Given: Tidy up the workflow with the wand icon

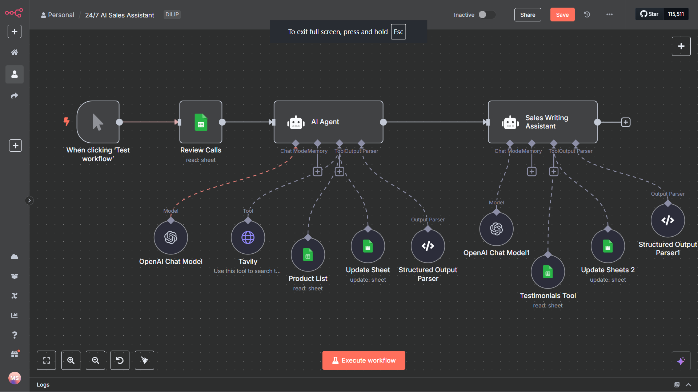Looking at the screenshot, I should tap(144, 360).
